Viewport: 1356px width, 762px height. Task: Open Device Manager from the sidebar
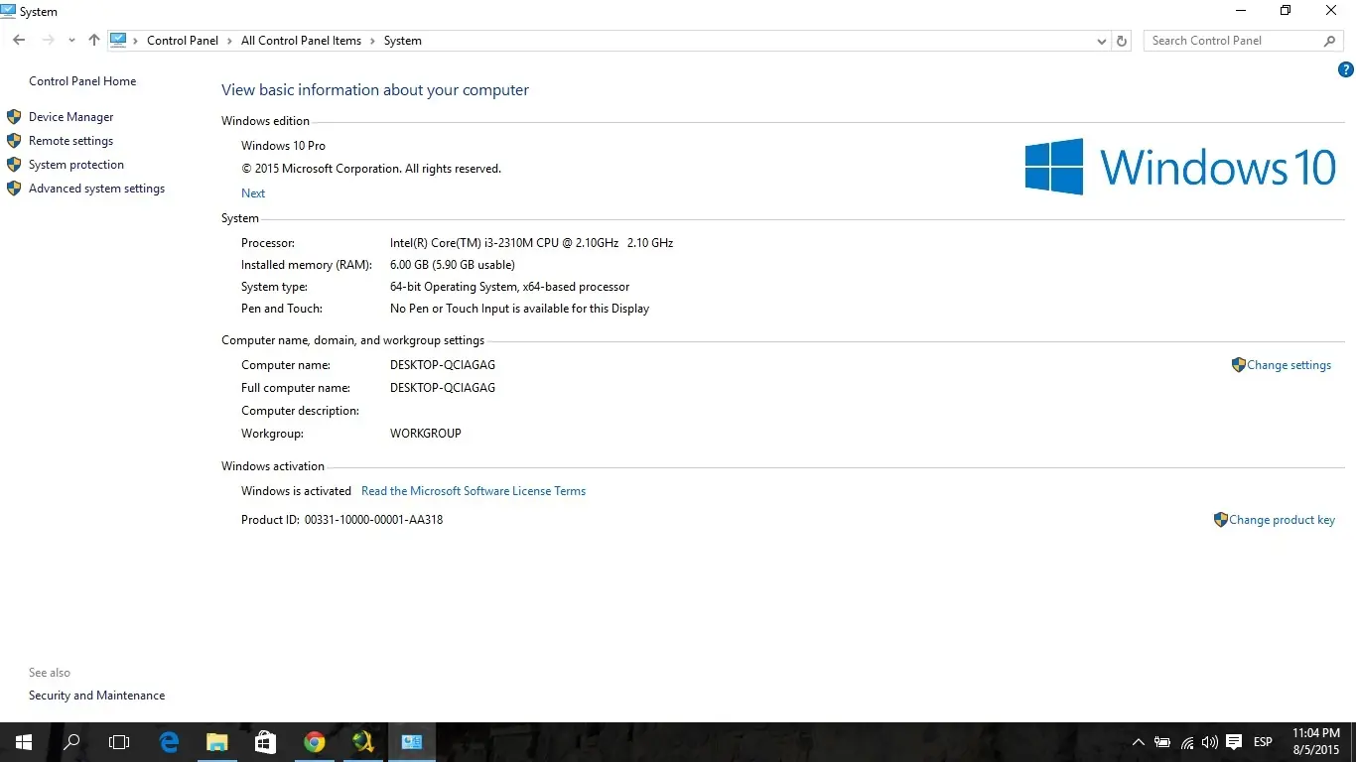coord(71,116)
